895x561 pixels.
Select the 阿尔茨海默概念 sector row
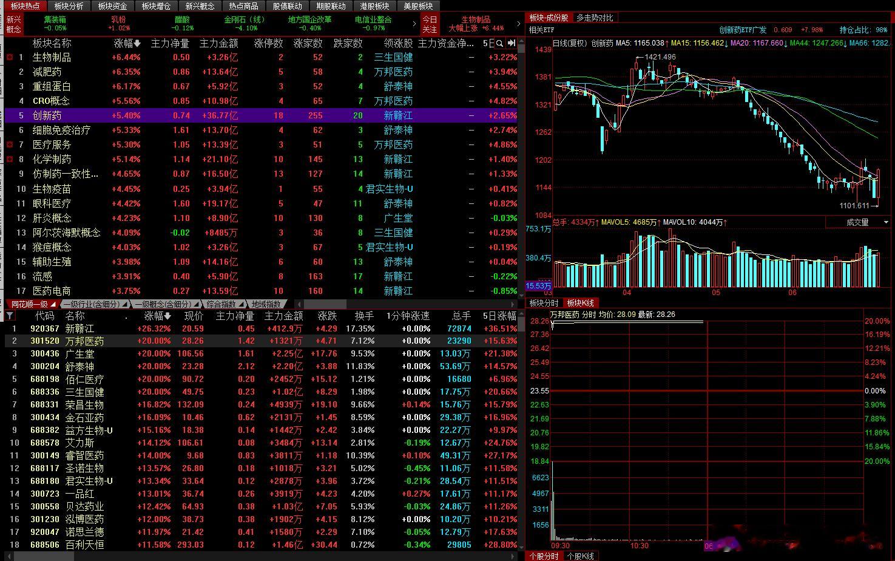261,233
